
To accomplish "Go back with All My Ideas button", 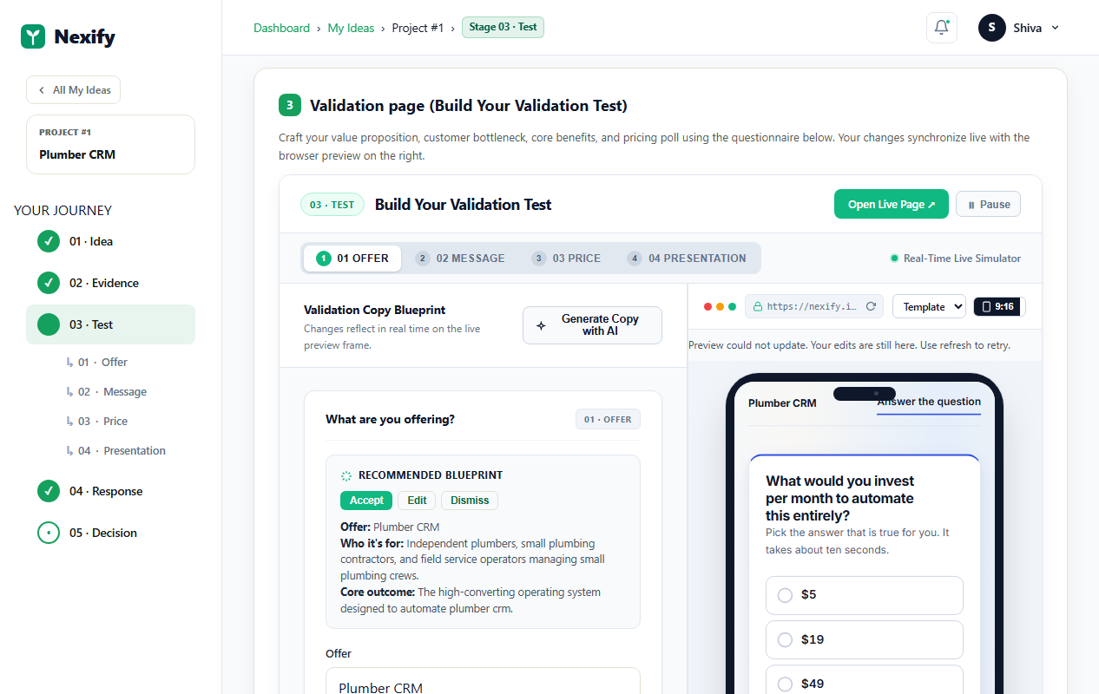I will [74, 90].
